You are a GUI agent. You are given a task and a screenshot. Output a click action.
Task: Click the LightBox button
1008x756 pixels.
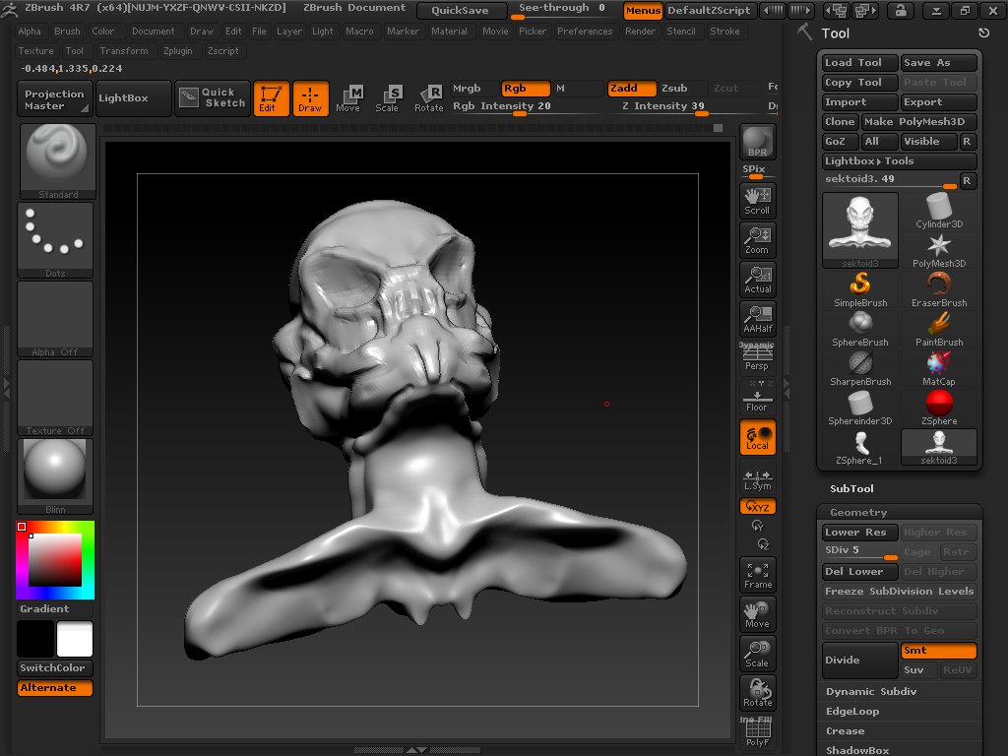point(124,97)
